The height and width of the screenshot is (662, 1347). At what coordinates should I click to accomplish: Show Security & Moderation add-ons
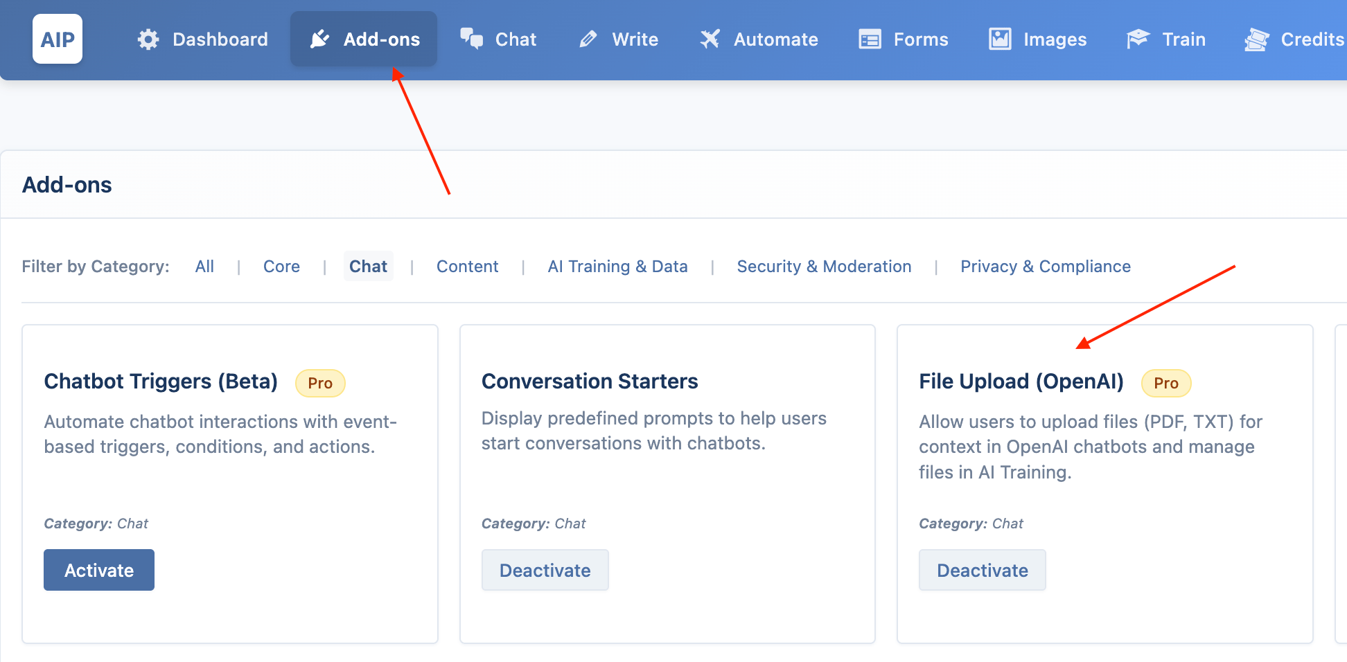click(824, 267)
